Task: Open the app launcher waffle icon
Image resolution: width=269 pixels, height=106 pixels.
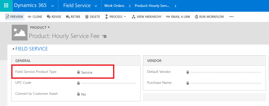Action: (6, 6)
